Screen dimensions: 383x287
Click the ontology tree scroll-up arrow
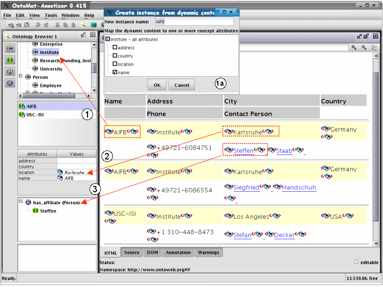(94, 45)
